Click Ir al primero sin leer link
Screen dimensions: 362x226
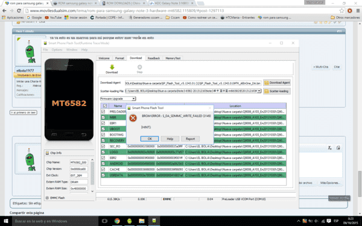pyautogui.click(x=24, y=113)
